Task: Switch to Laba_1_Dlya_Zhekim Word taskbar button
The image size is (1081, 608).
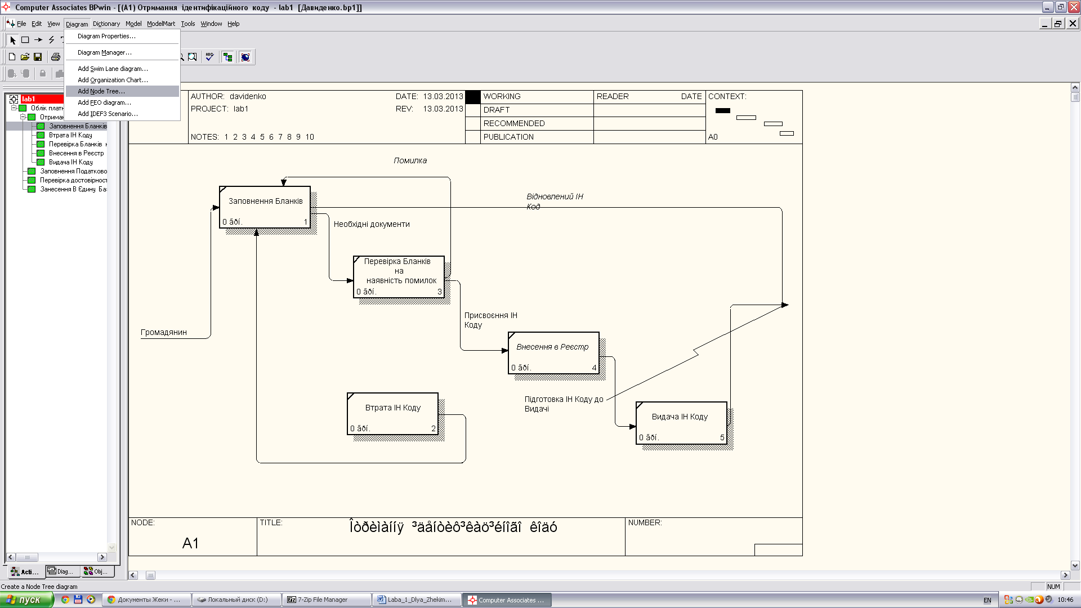Action: (x=417, y=600)
